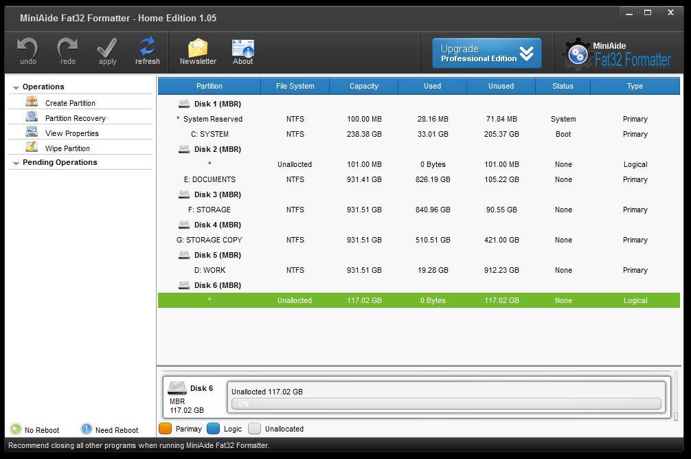Click the Disk 3 (MBR) label
Screen dimensions: 691x459
click(x=218, y=194)
